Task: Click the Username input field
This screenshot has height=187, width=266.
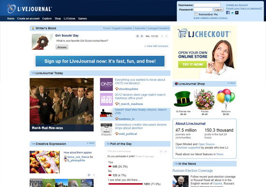Action: point(207,5)
